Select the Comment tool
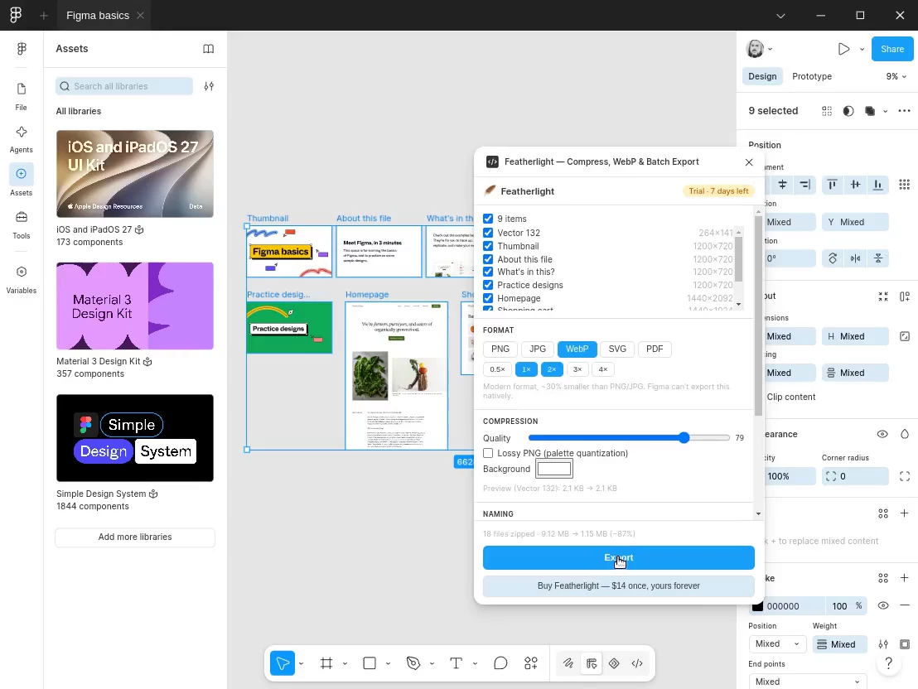 (500, 663)
